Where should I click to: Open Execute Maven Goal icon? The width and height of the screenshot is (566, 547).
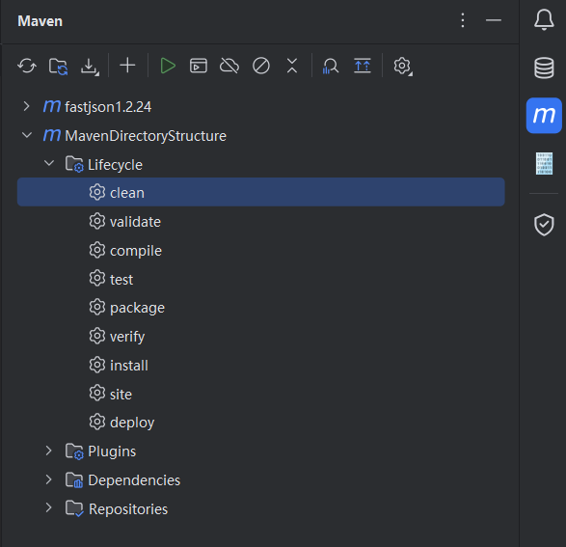[x=199, y=66]
